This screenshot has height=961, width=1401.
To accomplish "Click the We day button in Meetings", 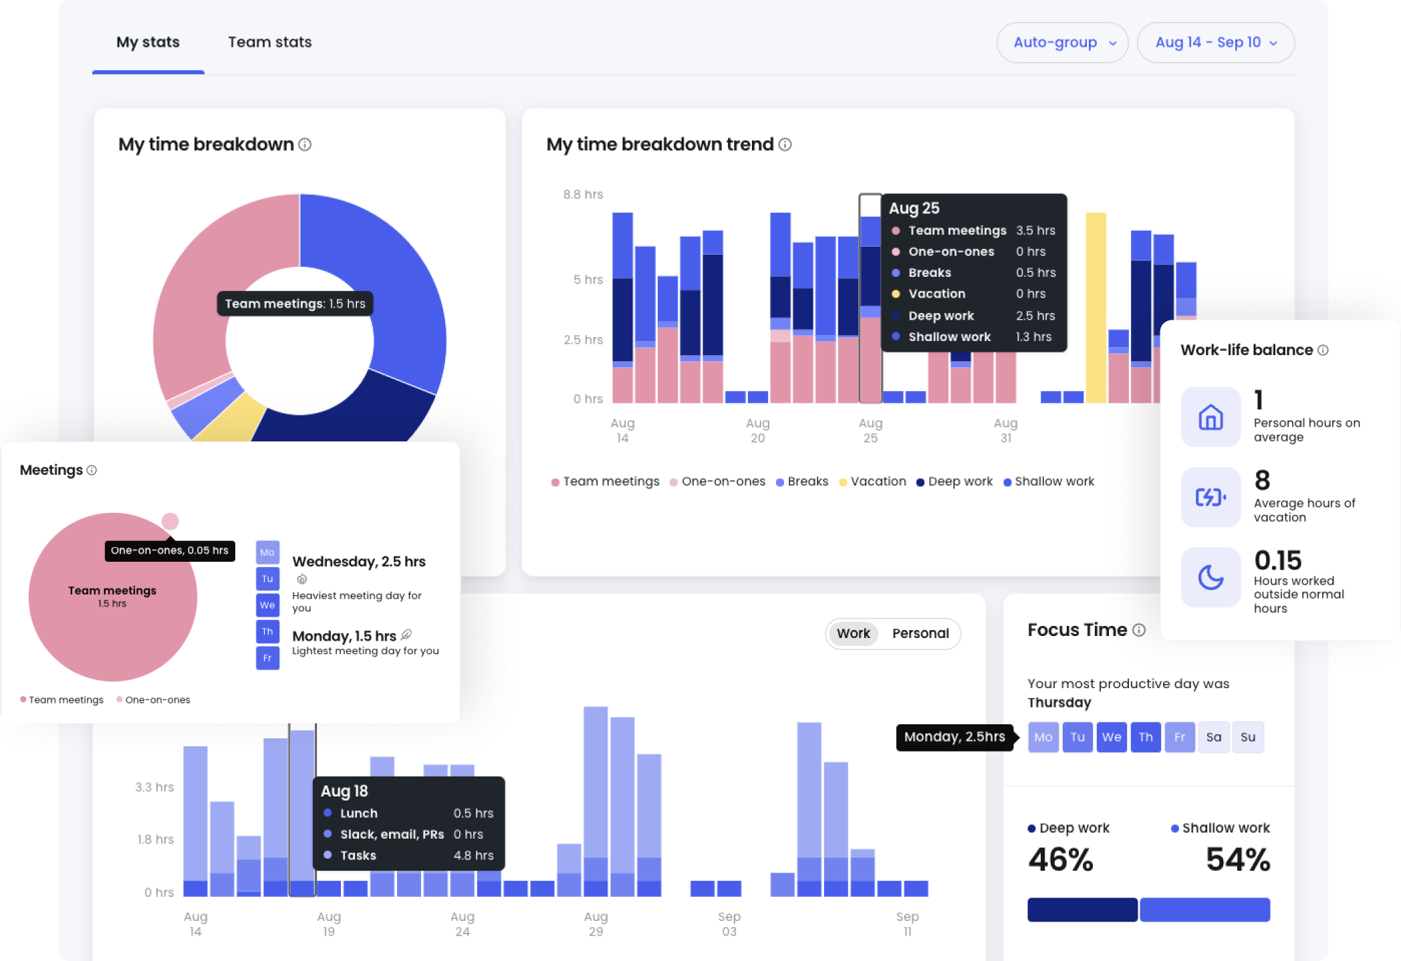I will point(267,605).
